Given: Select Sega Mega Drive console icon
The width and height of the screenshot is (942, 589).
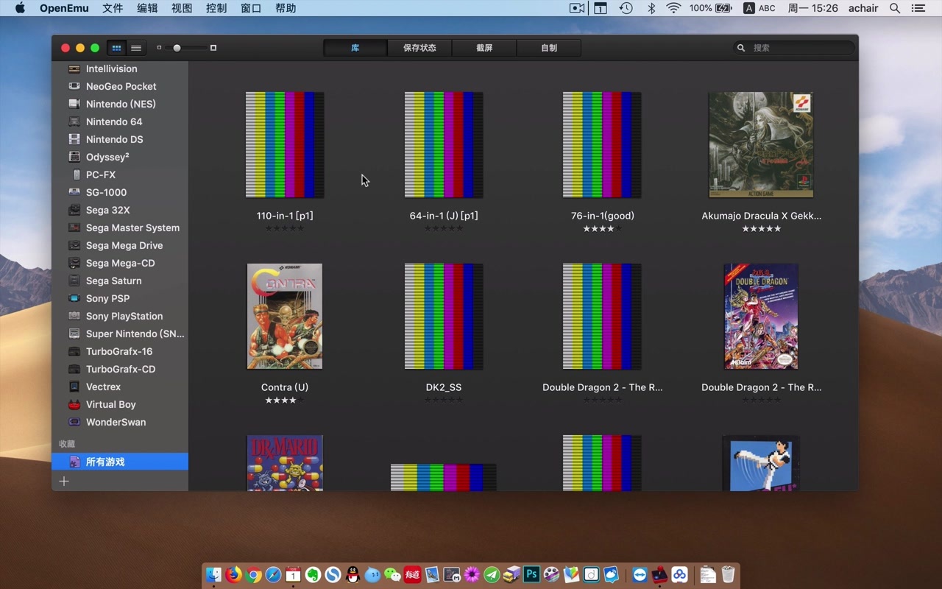Looking at the screenshot, I should tap(74, 245).
